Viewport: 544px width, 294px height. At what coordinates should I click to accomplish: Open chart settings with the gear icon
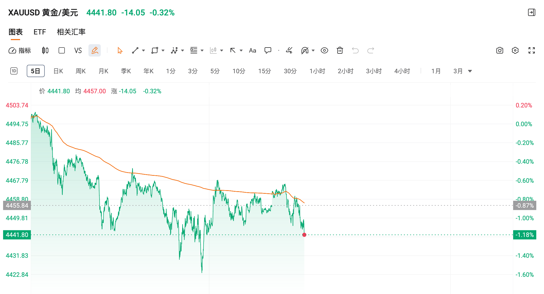point(515,50)
